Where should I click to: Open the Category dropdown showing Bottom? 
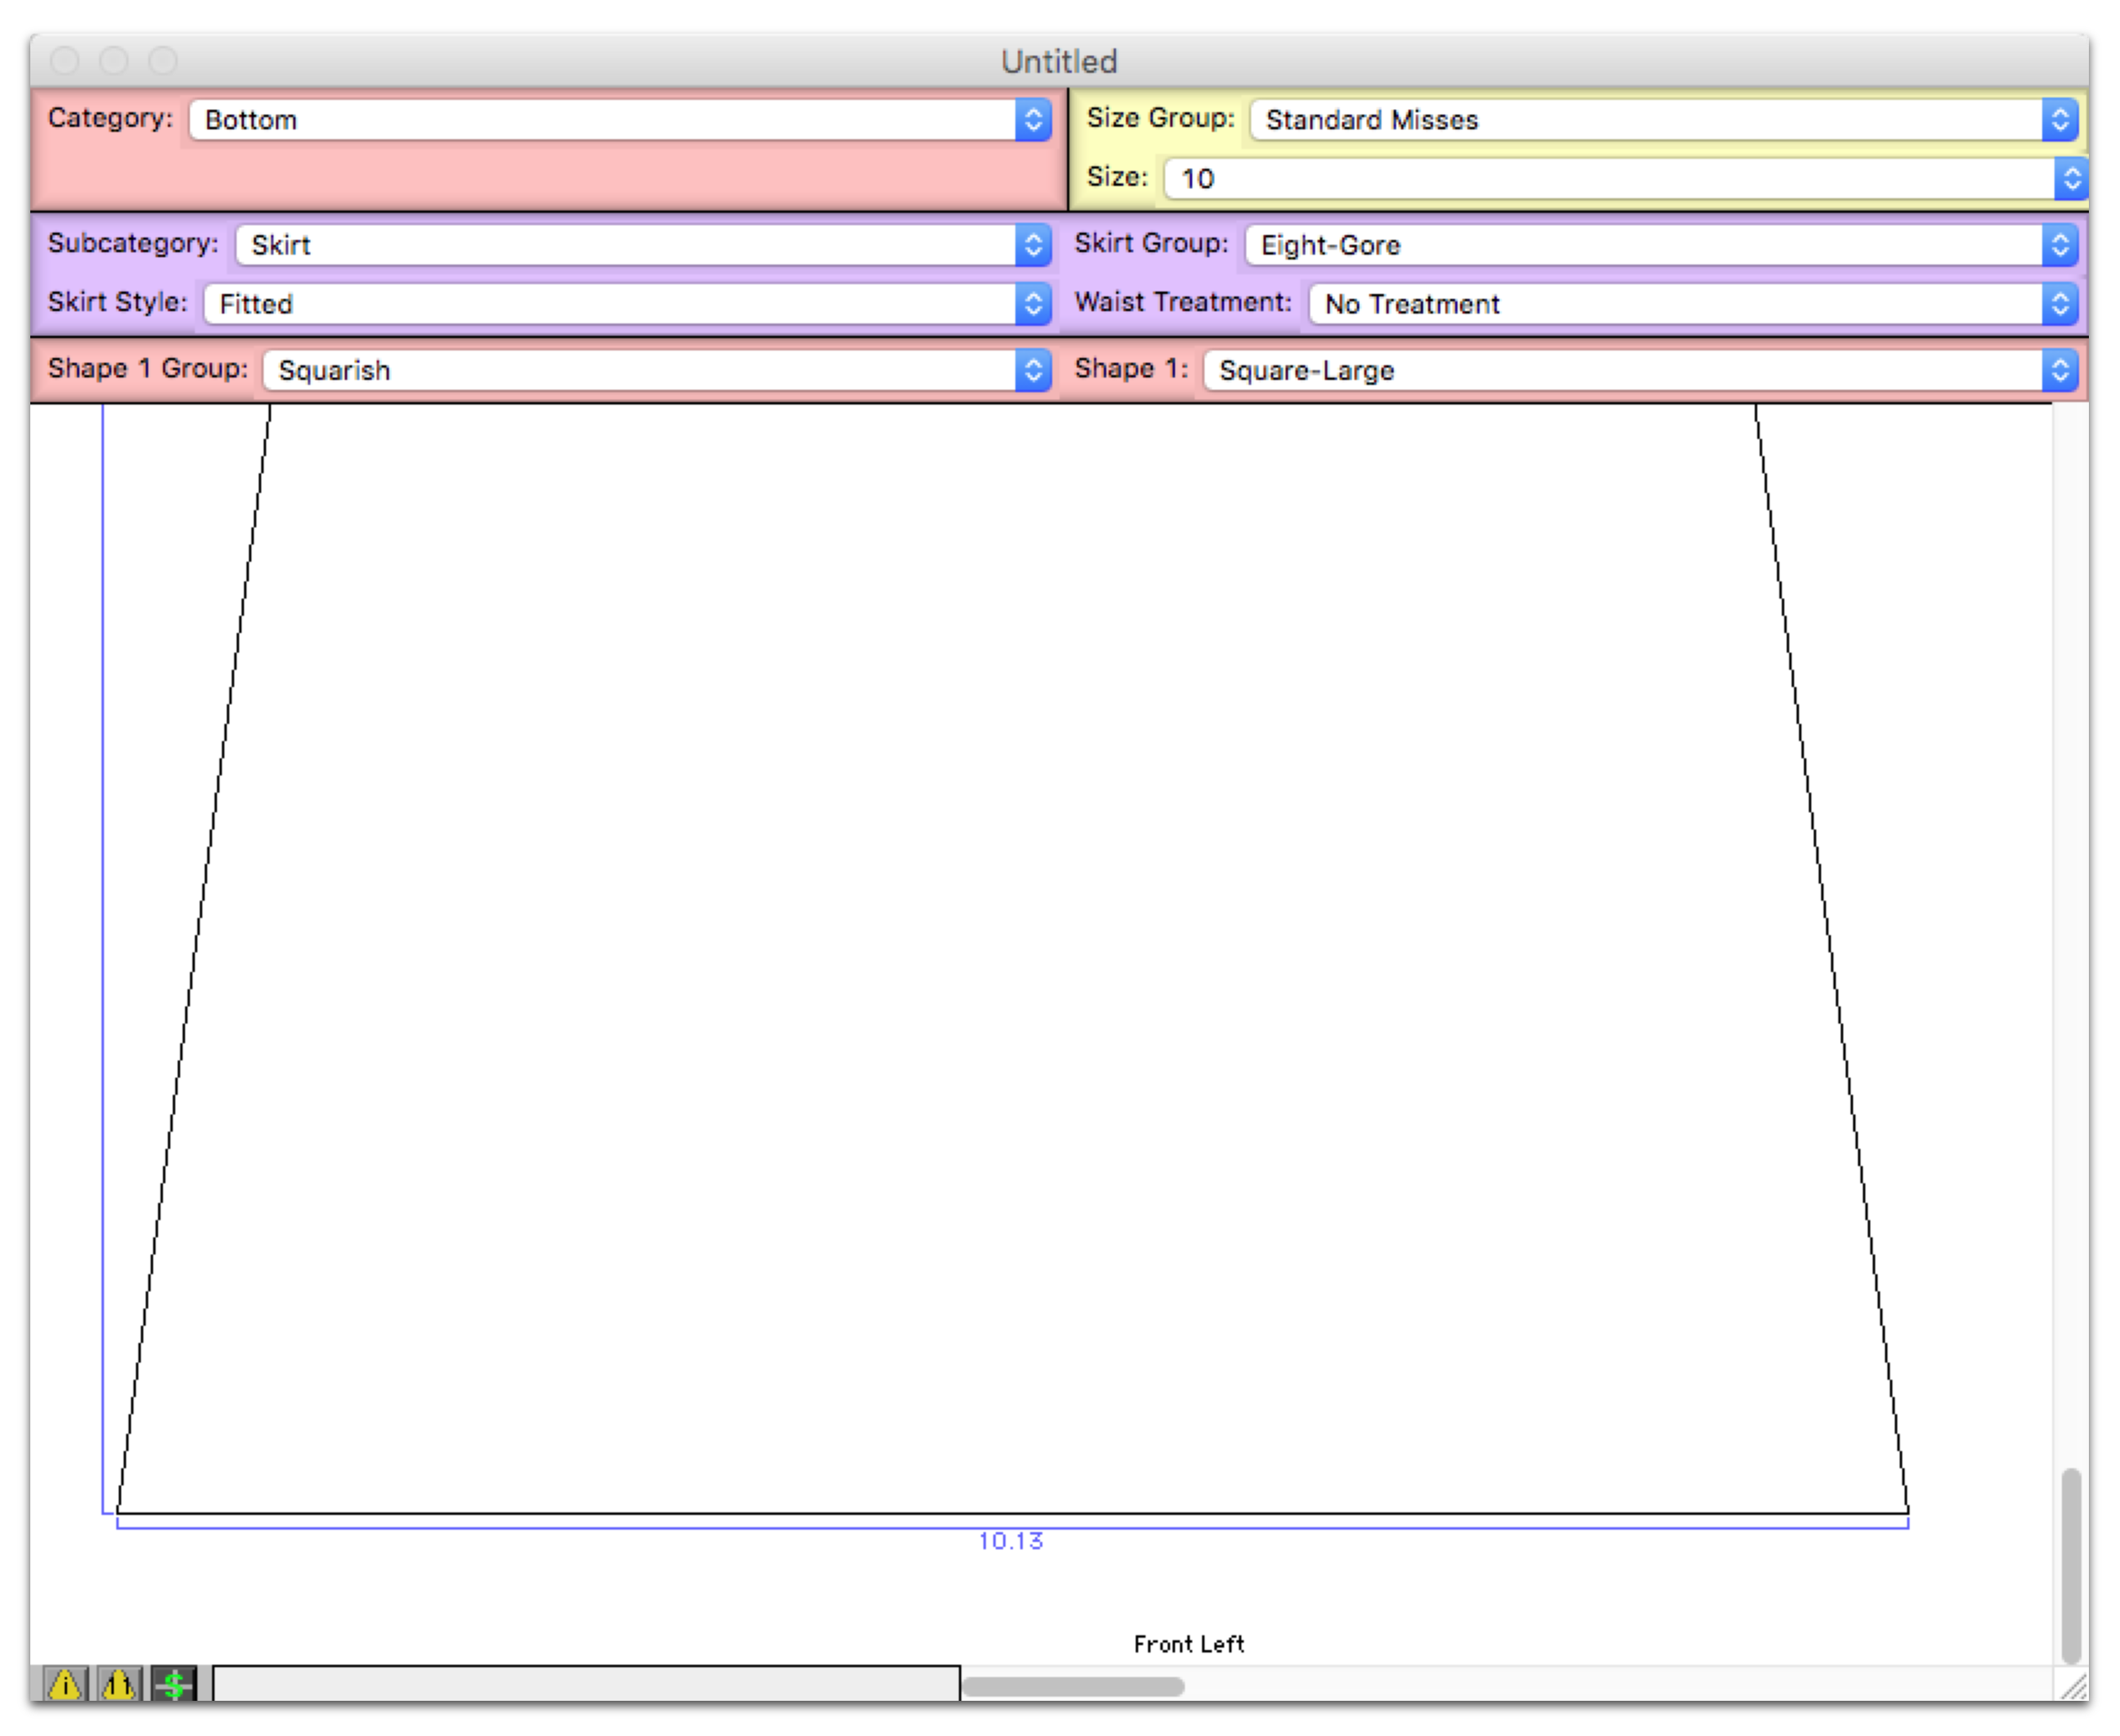coord(620,120)
